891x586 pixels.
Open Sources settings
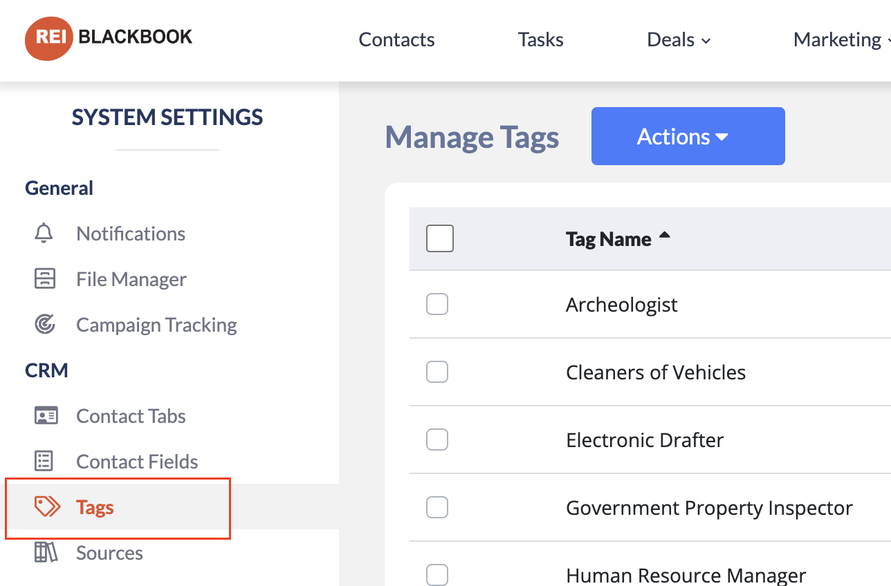click(109, 553)
